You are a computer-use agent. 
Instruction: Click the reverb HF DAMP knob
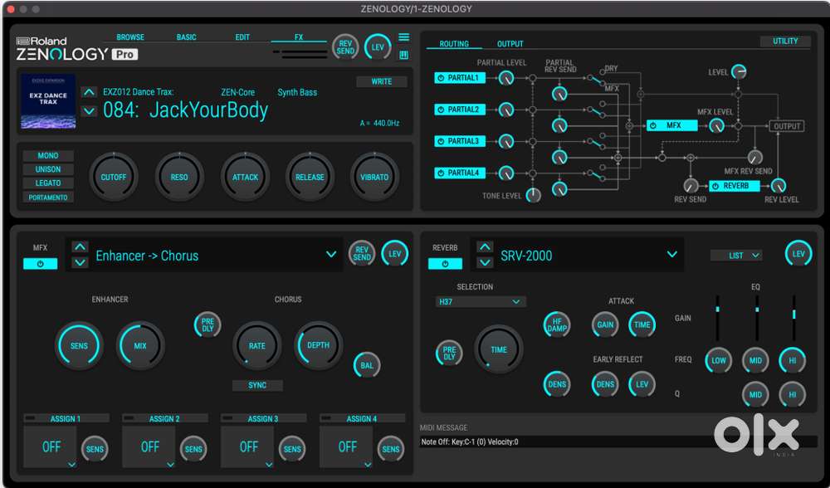click(x=556, y=325)
